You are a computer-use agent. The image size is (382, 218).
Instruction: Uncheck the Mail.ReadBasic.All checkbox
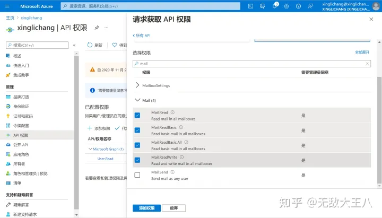point(137,145)
